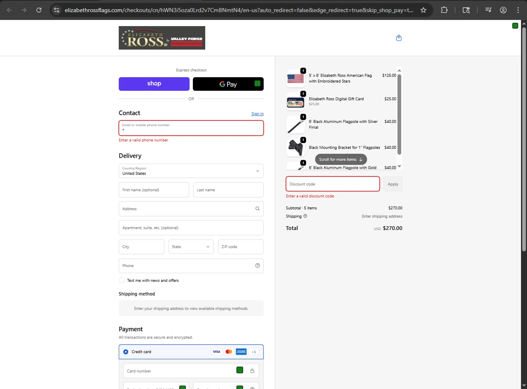The height and width of the screenshot is (389, 527).
Task: Bookmark this page with the star icon
Action: pos(423,10)
